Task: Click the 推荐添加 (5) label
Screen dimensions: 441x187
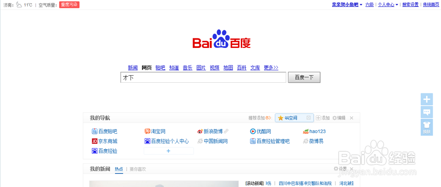Action: pyautogui.click(x=260, y=118)
